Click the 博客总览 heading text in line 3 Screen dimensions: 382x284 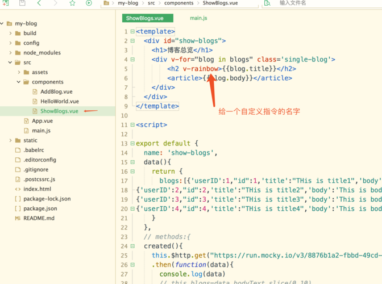(180, 50)
